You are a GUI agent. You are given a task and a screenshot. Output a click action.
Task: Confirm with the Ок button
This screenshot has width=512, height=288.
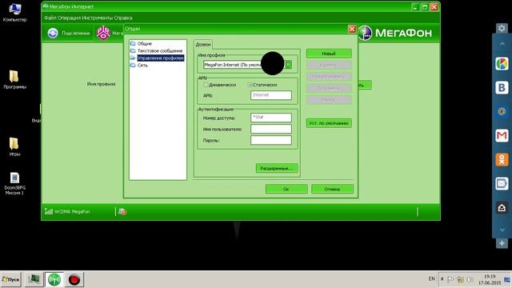point(286,189)
